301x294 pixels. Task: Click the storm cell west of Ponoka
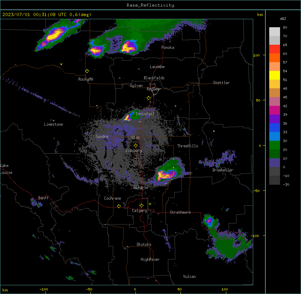point(128,47)
